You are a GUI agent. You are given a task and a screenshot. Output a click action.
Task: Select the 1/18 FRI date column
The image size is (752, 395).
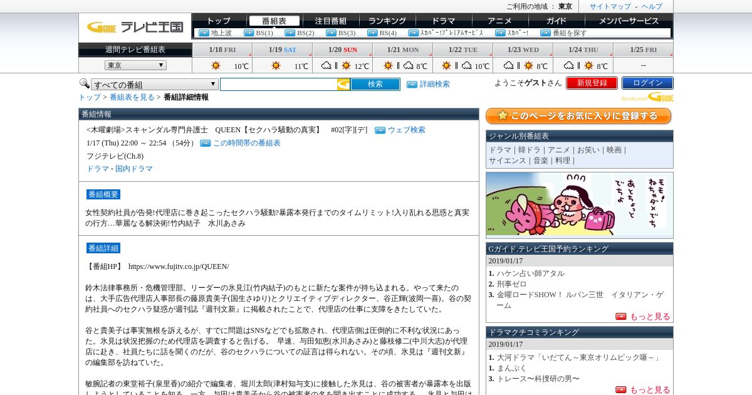pyautogui.click(x=222, y=50)
